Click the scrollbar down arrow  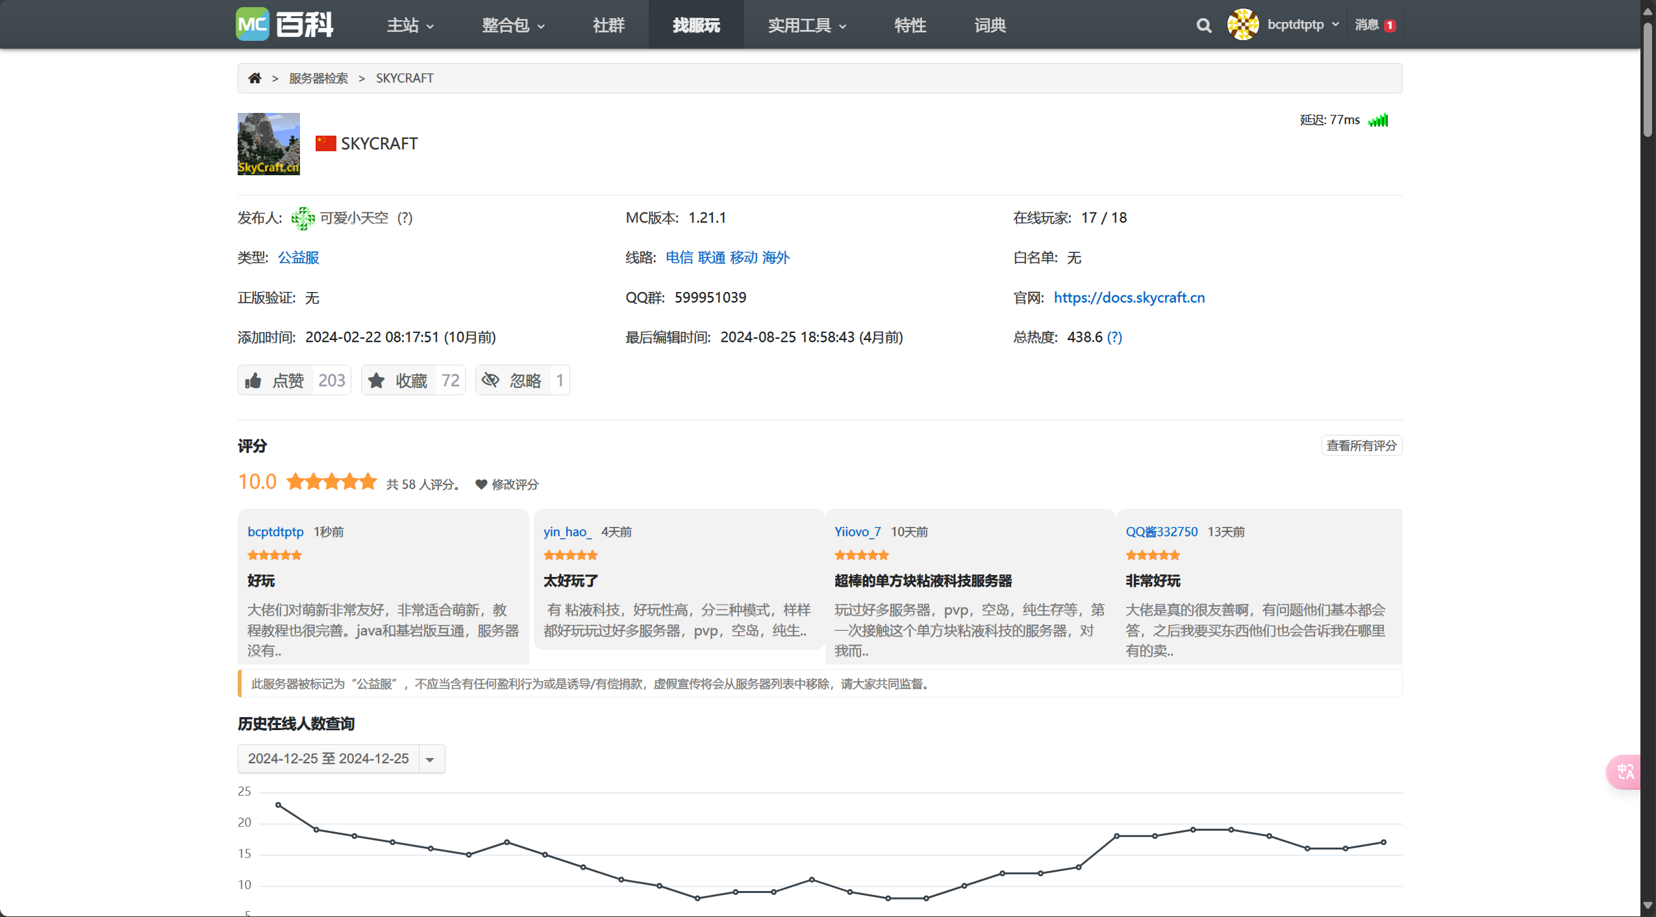click(1648, 905)
